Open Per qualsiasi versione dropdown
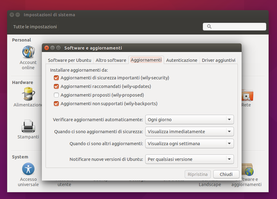The width and height of the screenshot is (277, 199). (x=189, y=159)
